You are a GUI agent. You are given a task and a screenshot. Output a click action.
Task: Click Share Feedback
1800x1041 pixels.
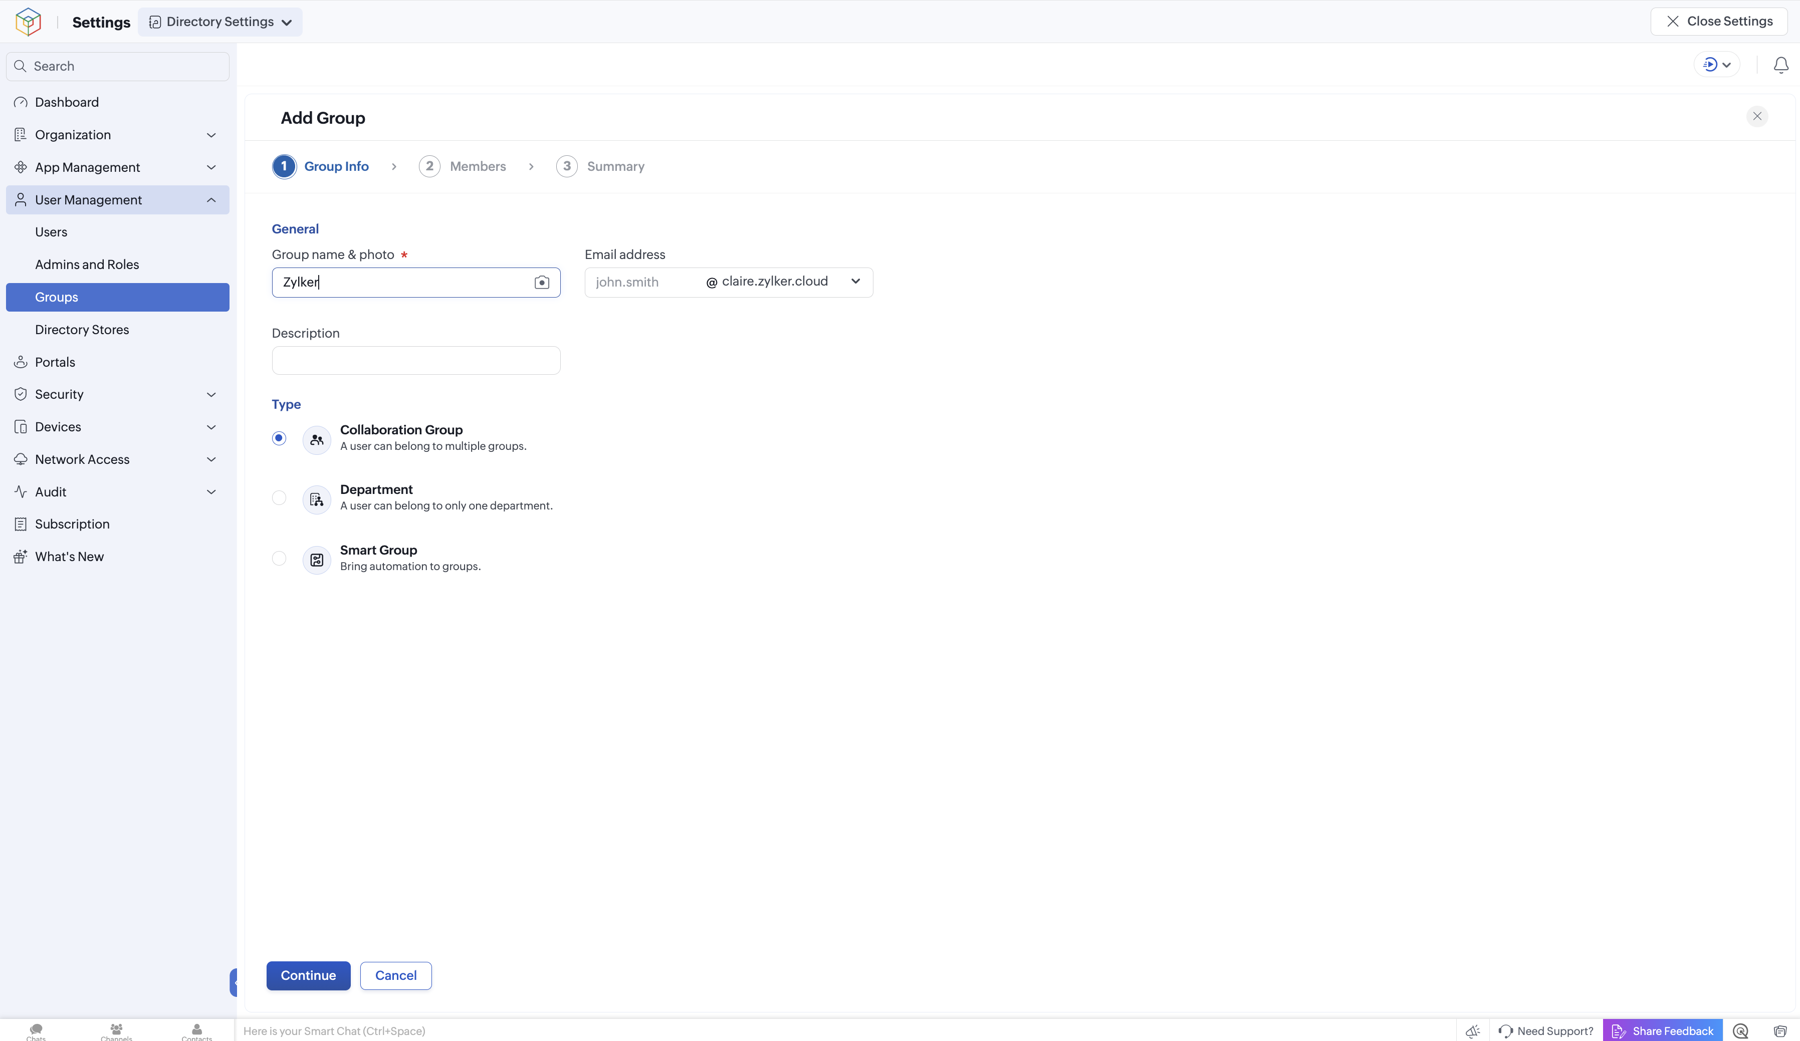[x=1662, y=1031]
